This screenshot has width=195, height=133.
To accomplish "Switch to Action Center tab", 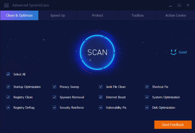I will pyautogui.click(x=176, y=15).
